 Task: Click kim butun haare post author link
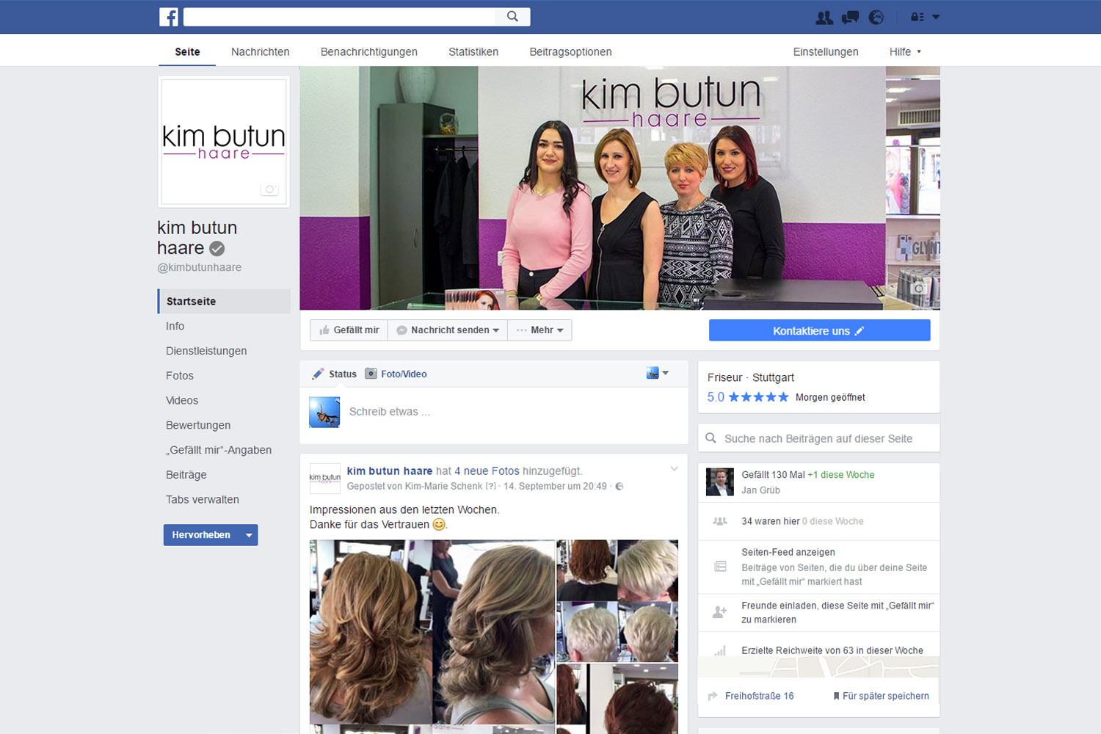pyautogui.click(x=390, y=471)
